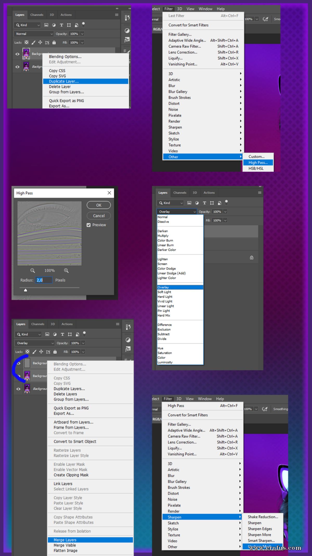Lock all in three-layer Layers panel

[55, 352]
